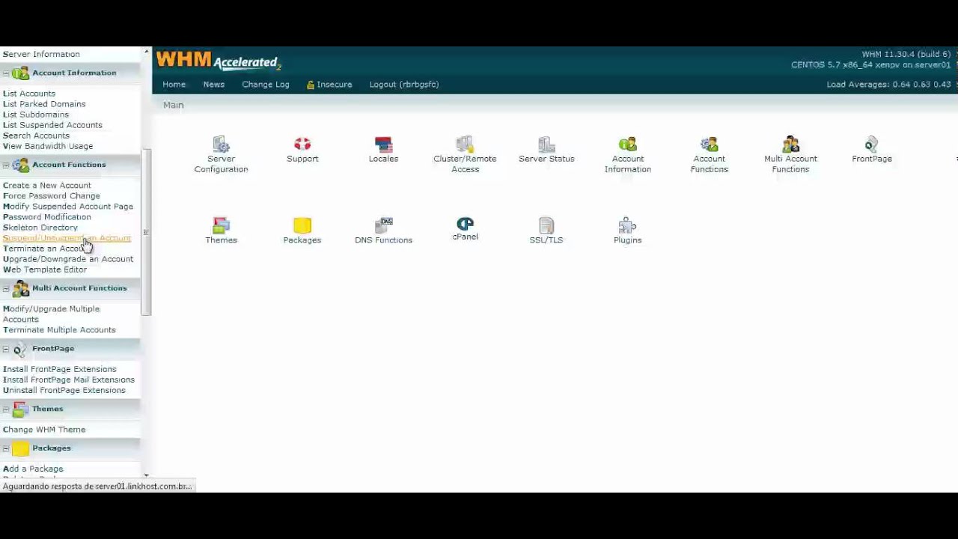Collapse the Account Information sidebar section
958x539 pixels.
[6, 73]
